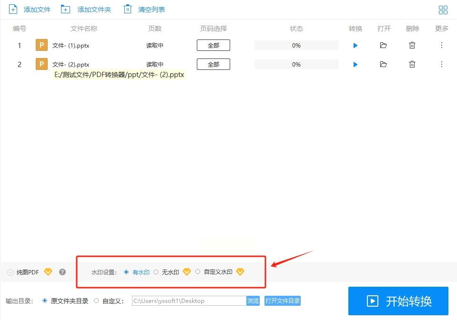Click the 浏览 browse button
The height and width of the screenshot is (320, 457).
click(253, 301)
